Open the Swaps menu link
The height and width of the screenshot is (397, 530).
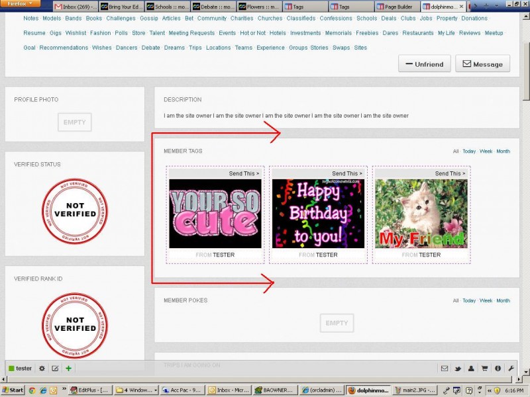[x=341, y=48]
